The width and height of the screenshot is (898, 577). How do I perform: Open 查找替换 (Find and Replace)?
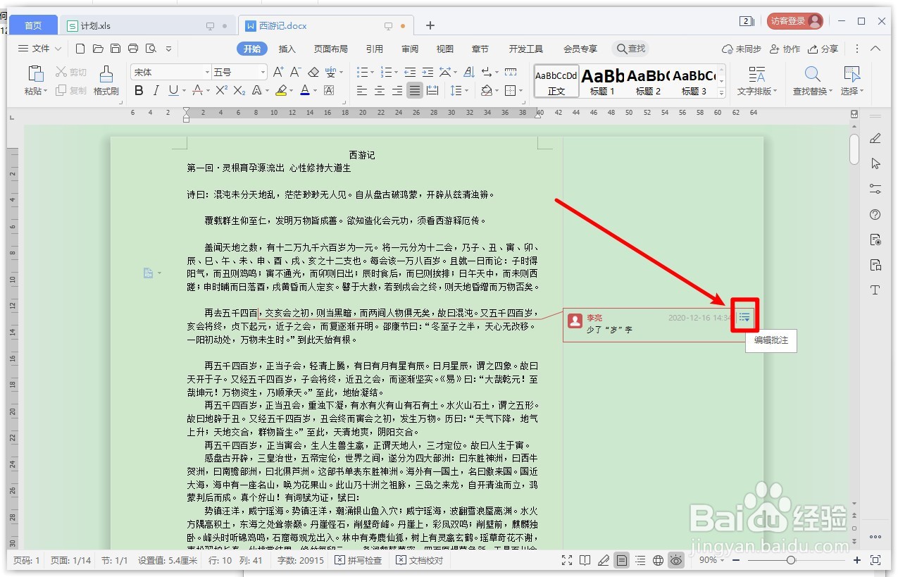(x=811, y=80)
